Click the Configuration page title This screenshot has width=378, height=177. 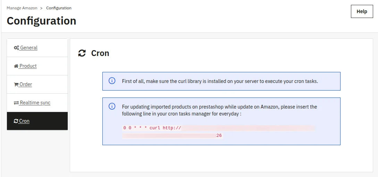point(41,21)
